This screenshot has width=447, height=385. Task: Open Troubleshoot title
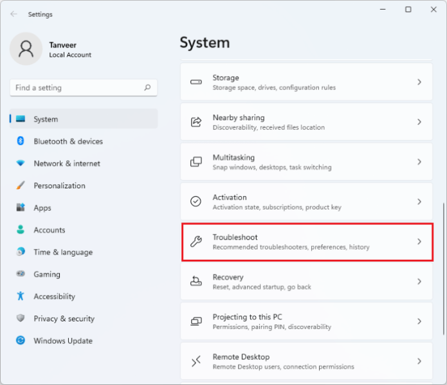[235, 237]
